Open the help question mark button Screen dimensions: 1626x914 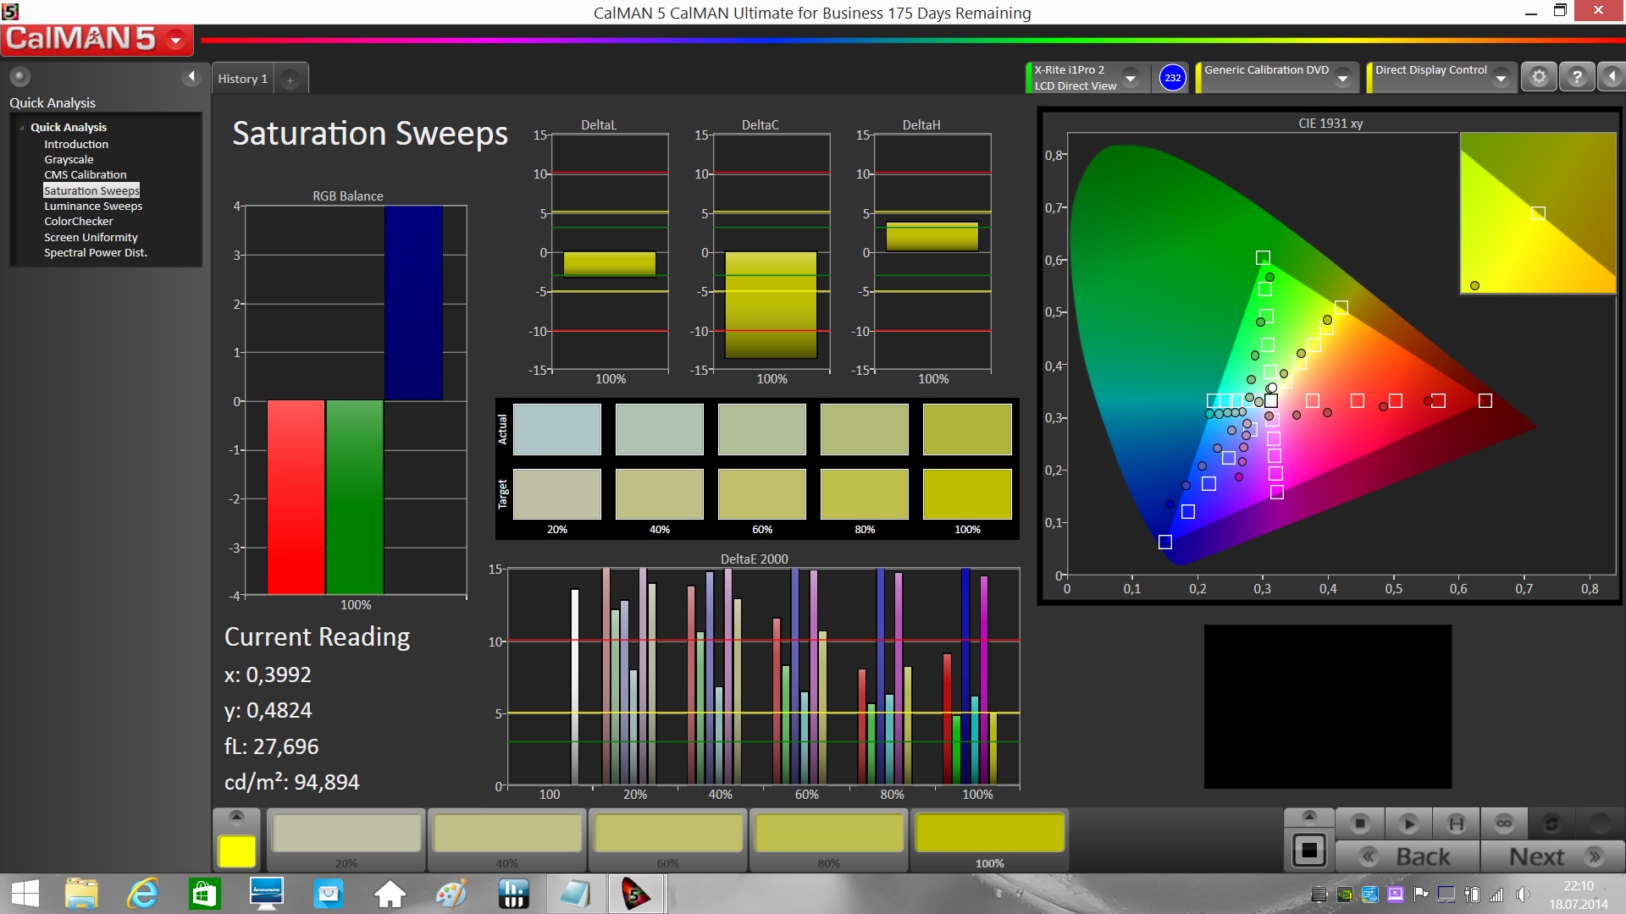point(1576,77)
